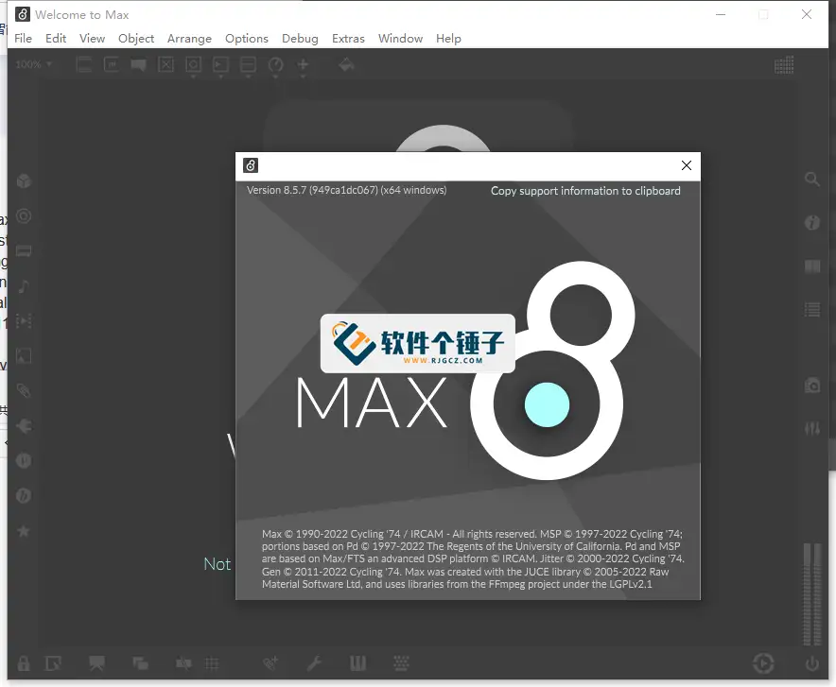Open the paperclip Snippets browser
This screenshot has width=836, height=687.
pos(24,391)
